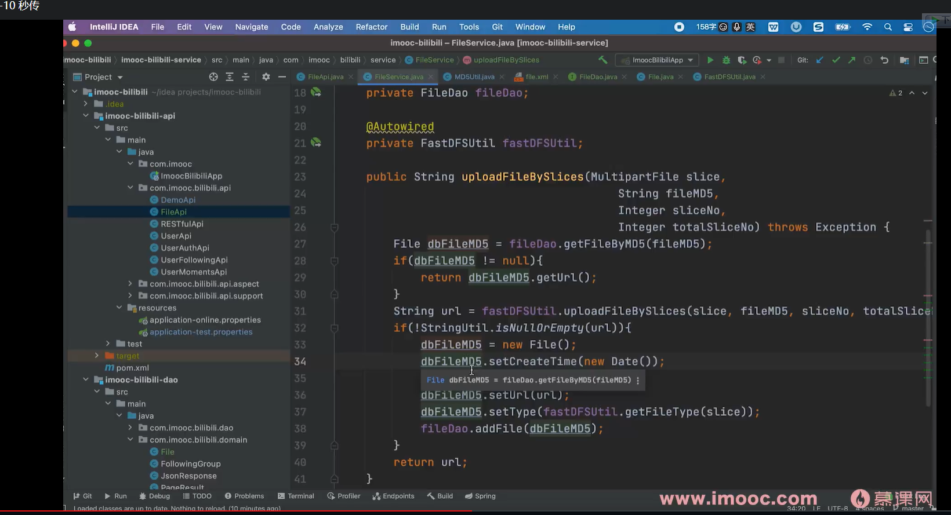Collapse all nodes in the Project tree
The width and height of the screenshot is (951, 515).
(x=245, y=77)
